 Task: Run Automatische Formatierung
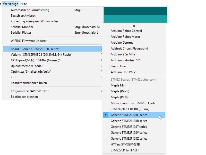(30, 10)
